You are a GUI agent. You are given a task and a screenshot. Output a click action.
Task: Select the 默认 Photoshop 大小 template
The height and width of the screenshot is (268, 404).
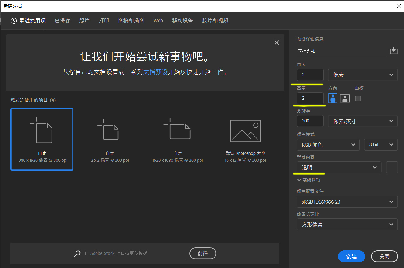(x=245, y=139)
